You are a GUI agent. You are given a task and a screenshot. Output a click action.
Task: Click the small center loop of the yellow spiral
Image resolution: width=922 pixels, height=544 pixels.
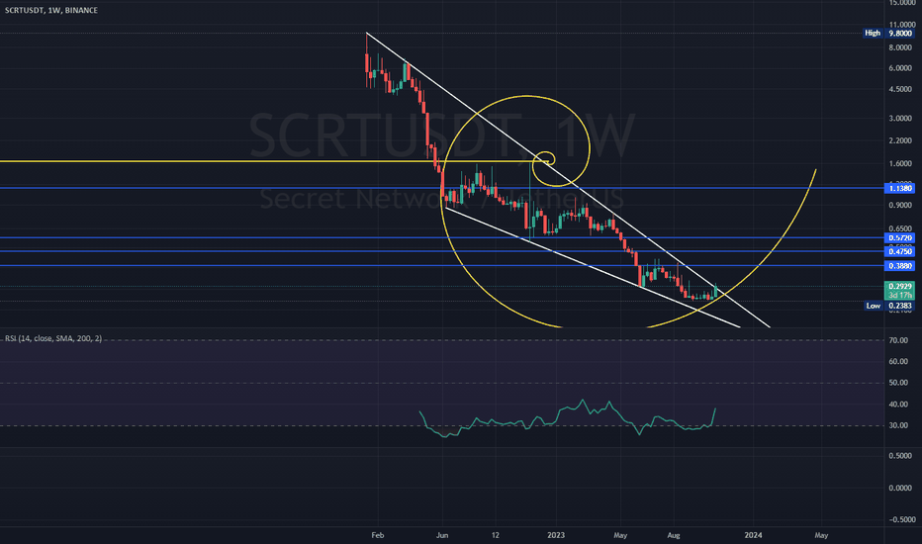545,159
